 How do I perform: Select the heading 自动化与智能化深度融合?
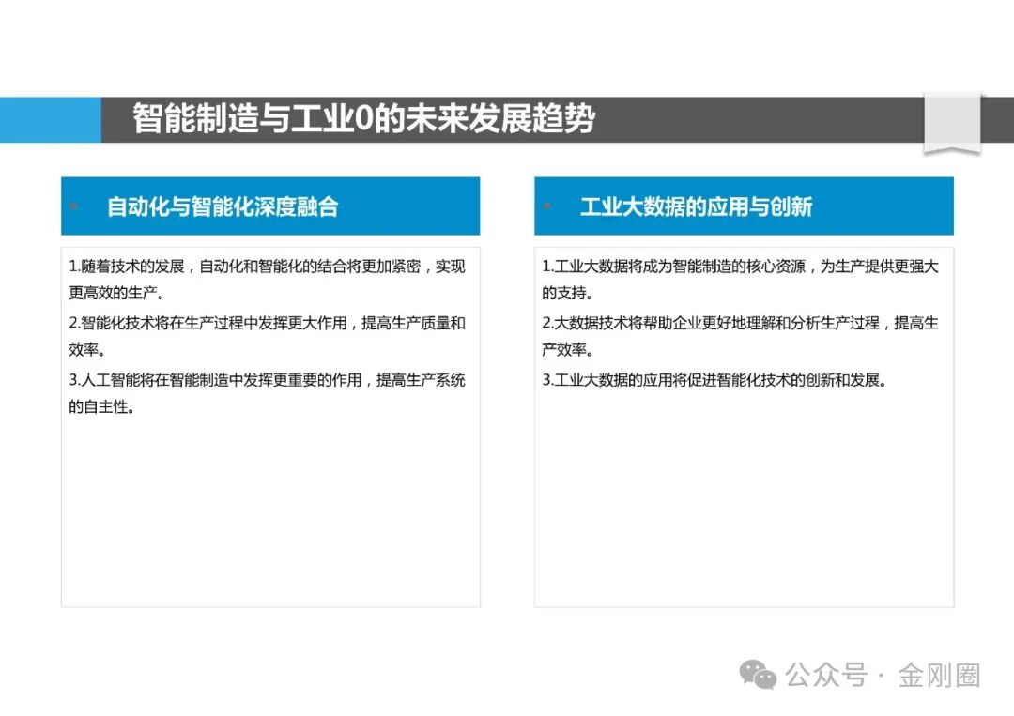click(223, 206)
